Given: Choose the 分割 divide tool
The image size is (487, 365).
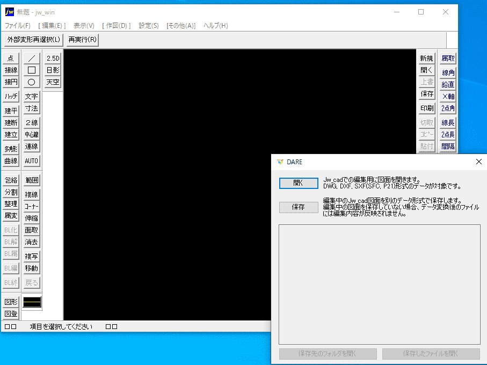Looking at the screenshot, I should (11, 192).
